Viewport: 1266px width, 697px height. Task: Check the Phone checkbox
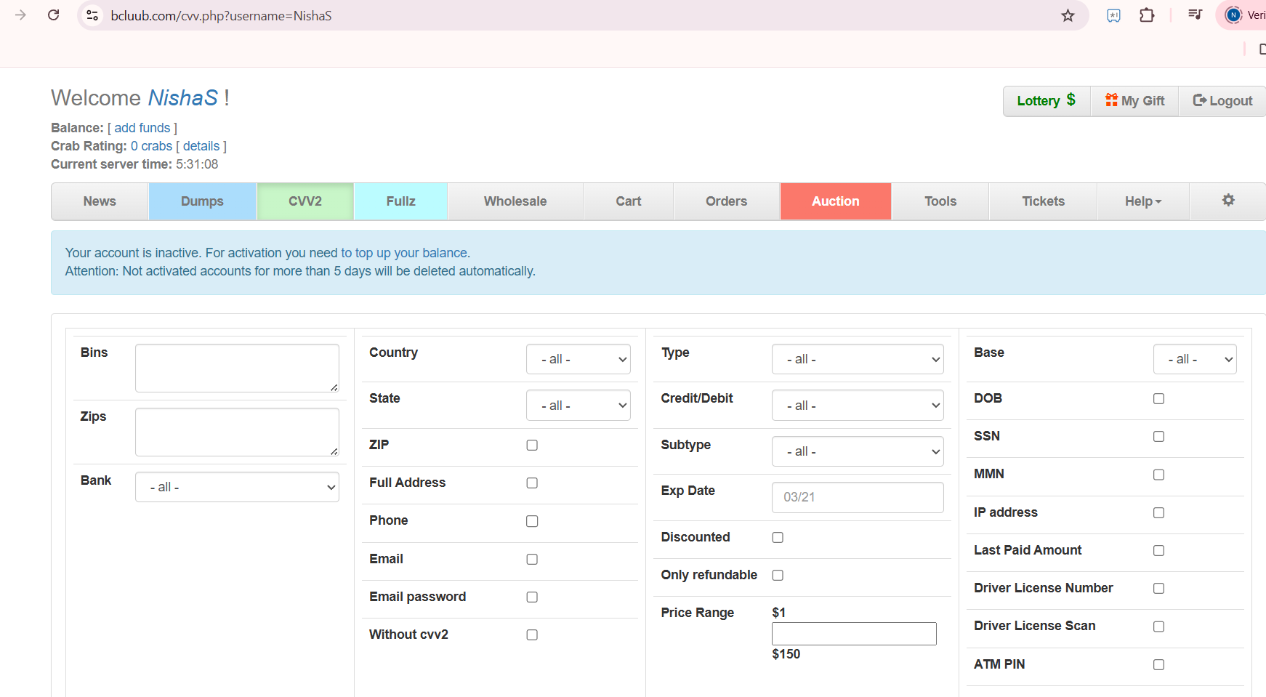(532, 521)
